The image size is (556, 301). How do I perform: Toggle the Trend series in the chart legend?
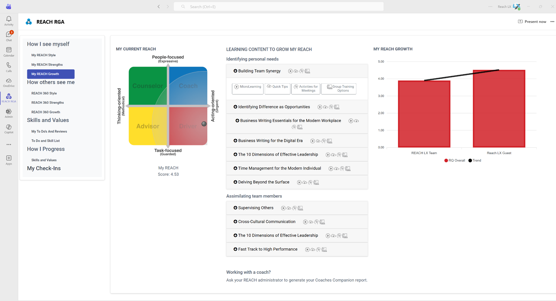[475, 160]
